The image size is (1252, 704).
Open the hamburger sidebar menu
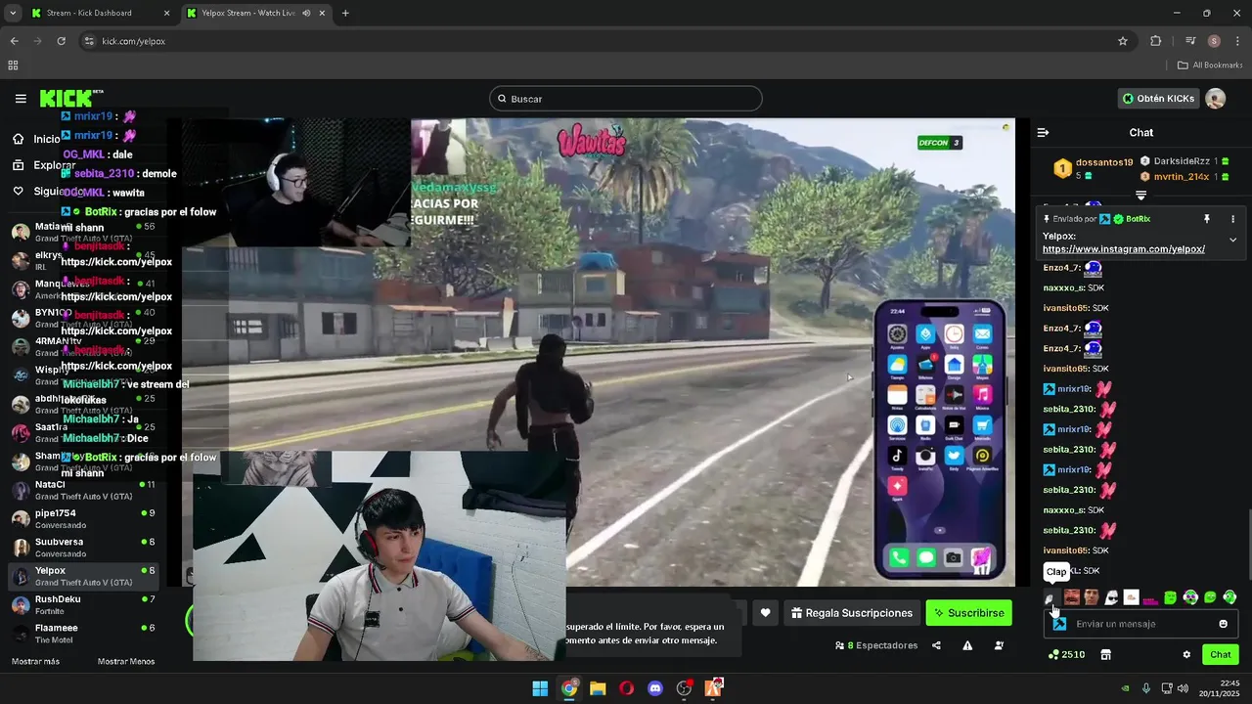21,99
